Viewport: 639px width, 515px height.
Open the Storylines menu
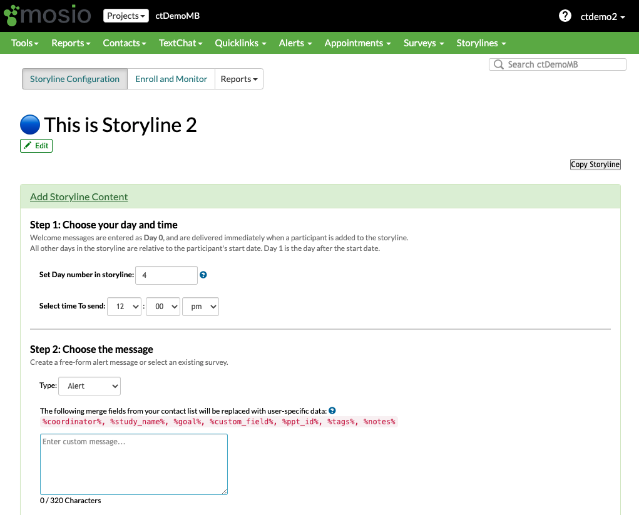481,43
